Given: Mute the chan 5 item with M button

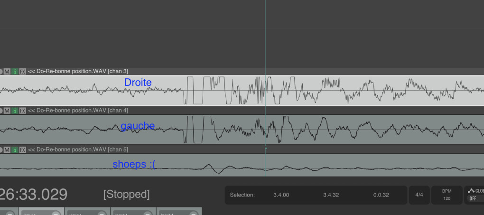Looking at the screenshot, I should [x=7, y=150].
